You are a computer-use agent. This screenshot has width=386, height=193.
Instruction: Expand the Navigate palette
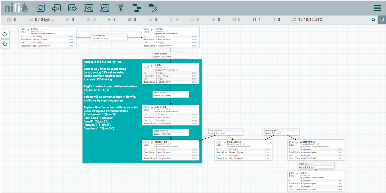click(x=5, y=34)
